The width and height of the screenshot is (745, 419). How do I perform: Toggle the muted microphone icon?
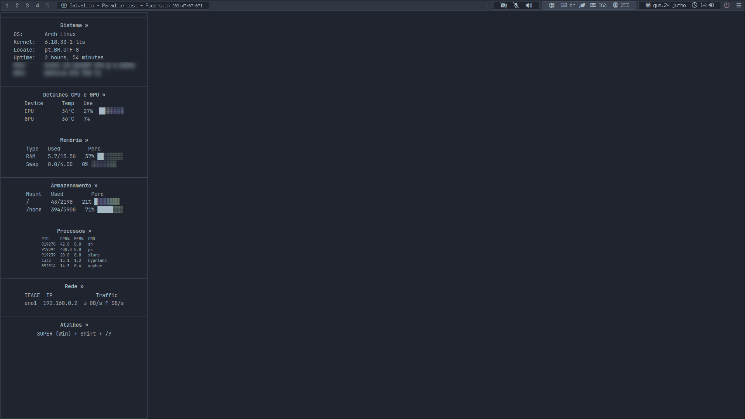pos(516,5)
